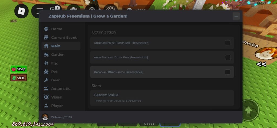Click the Auto Remove Other Pets label
Screen dimensions: 277x128
pos(121,57)
